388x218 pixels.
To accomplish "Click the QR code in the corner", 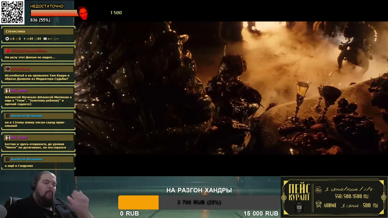I will tap(12, 12).
